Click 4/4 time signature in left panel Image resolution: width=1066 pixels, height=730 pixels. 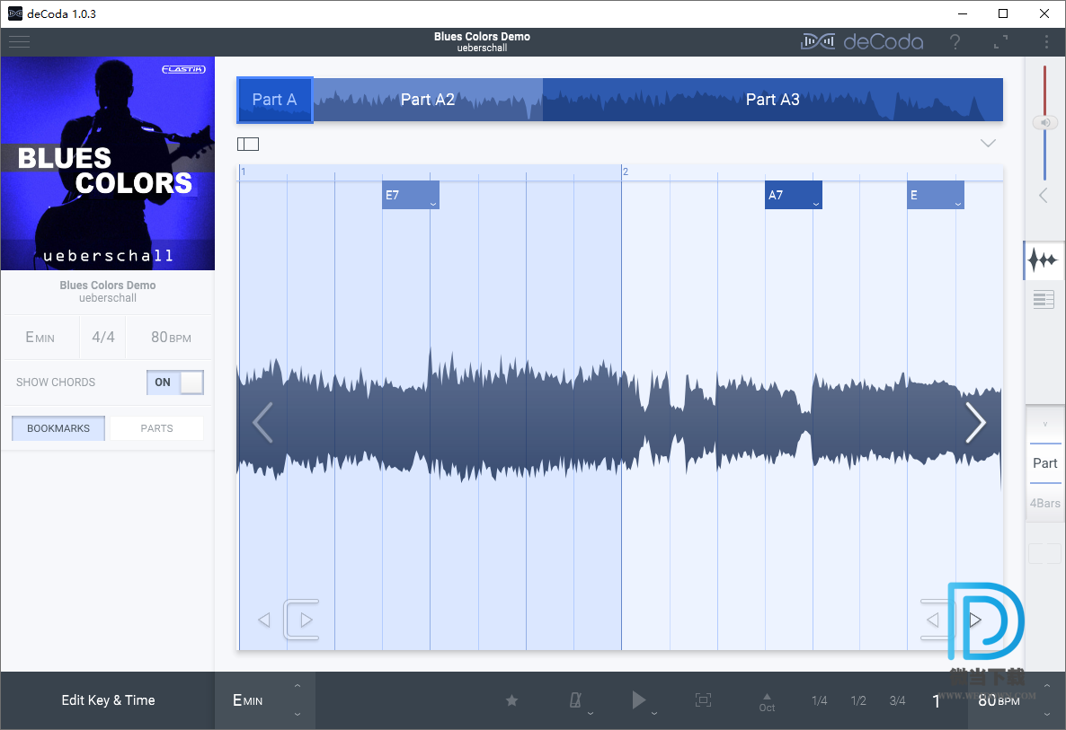click(103, 338)
